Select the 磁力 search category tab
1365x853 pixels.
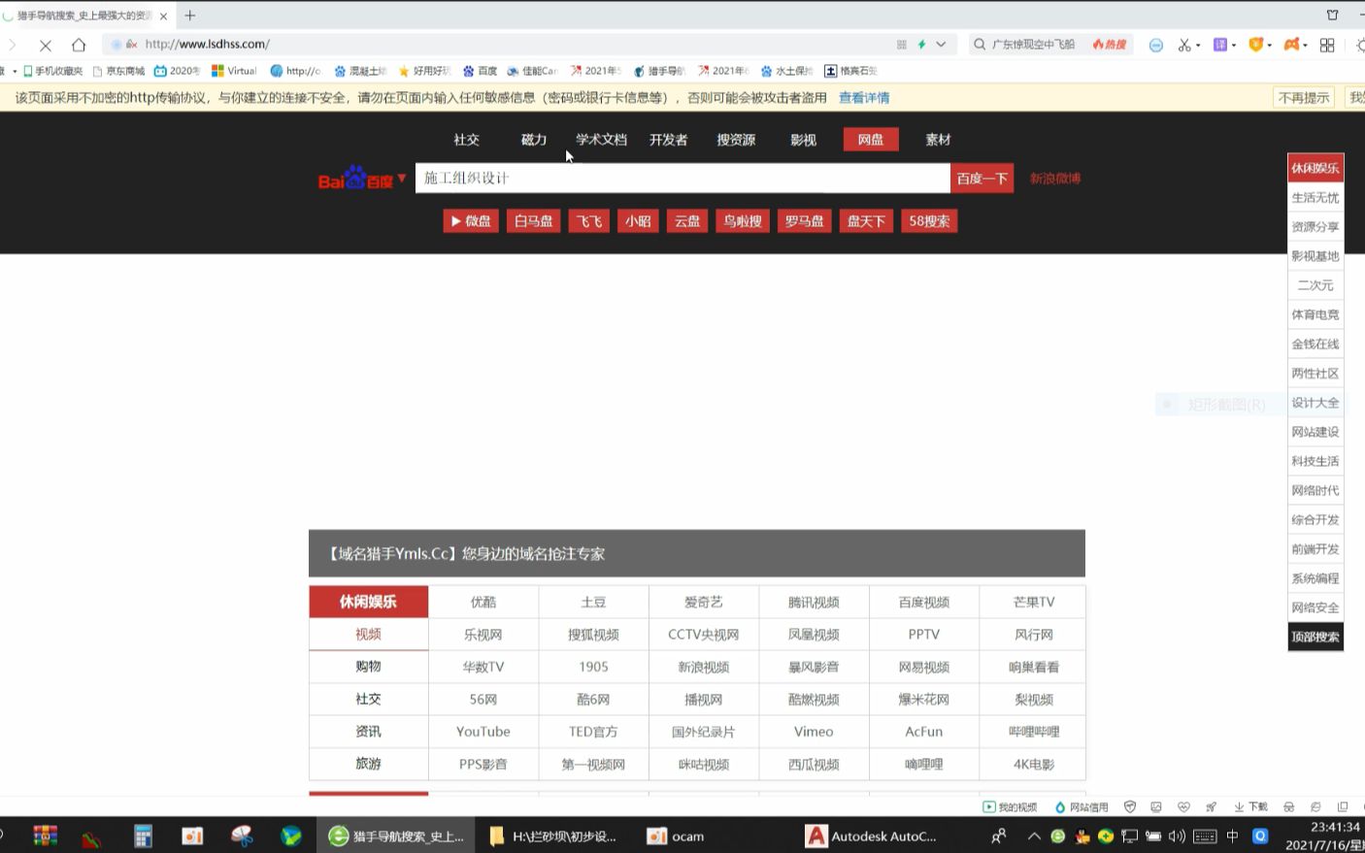pyautogui.click(x=534, y=140)
